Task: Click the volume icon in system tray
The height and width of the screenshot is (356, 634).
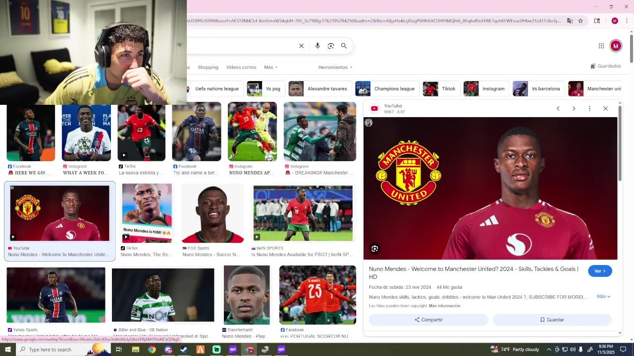Action: (573, 350)
